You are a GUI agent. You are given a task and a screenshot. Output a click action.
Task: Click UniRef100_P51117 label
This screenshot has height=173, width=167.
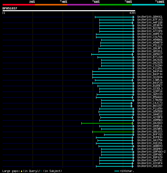(x=150, y=46)
